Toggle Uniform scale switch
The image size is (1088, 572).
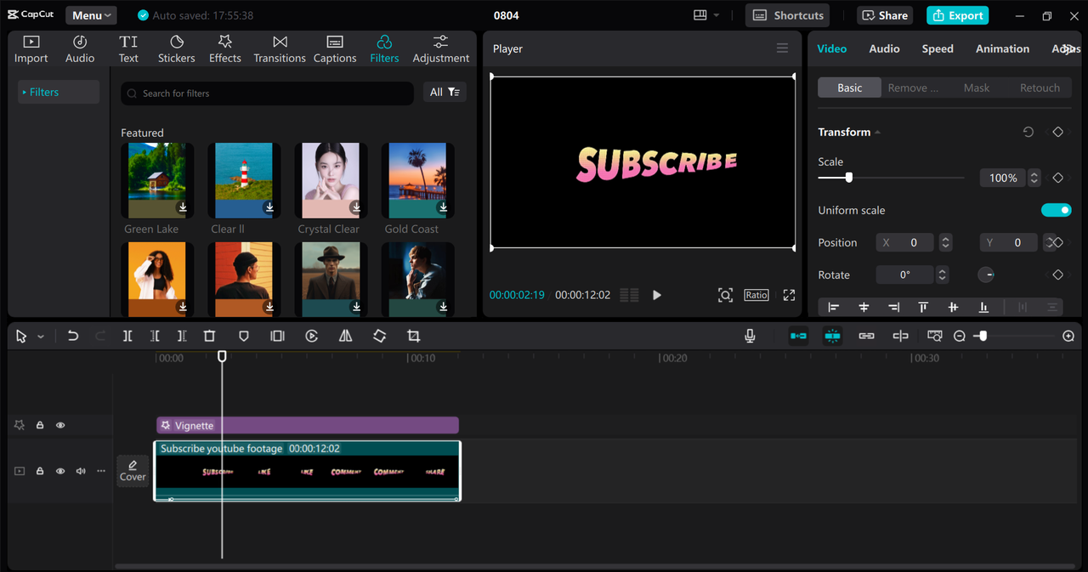(1056, 210)
